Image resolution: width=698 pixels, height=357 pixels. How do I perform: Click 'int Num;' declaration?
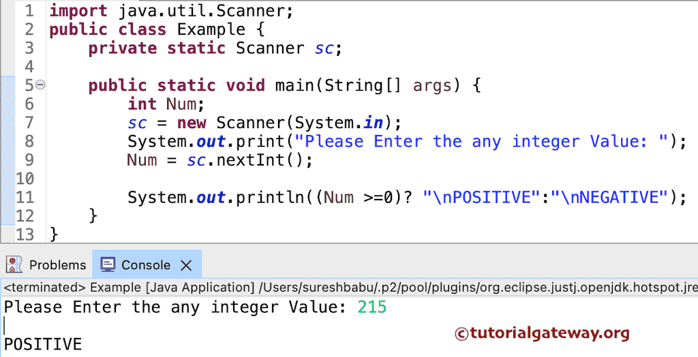click(x=166, y=104)
